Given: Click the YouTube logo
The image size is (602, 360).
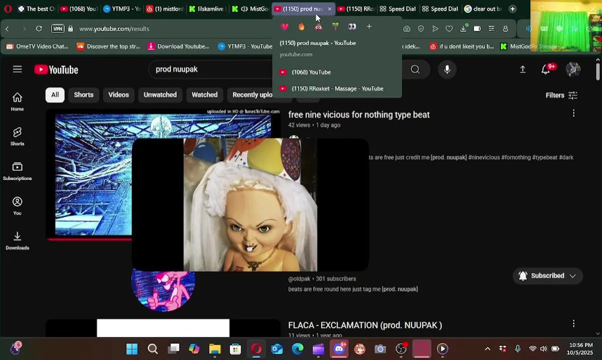Looking at the screenshot, I should pyautogui.click(x=56, y=69).
